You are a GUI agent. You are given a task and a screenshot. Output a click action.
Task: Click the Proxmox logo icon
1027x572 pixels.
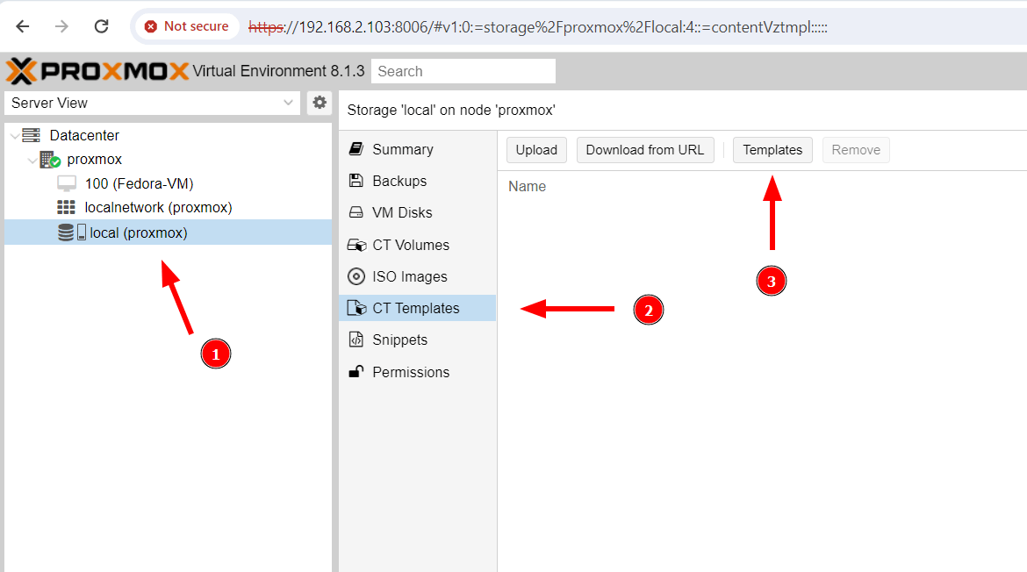click(x=21, y=71)
